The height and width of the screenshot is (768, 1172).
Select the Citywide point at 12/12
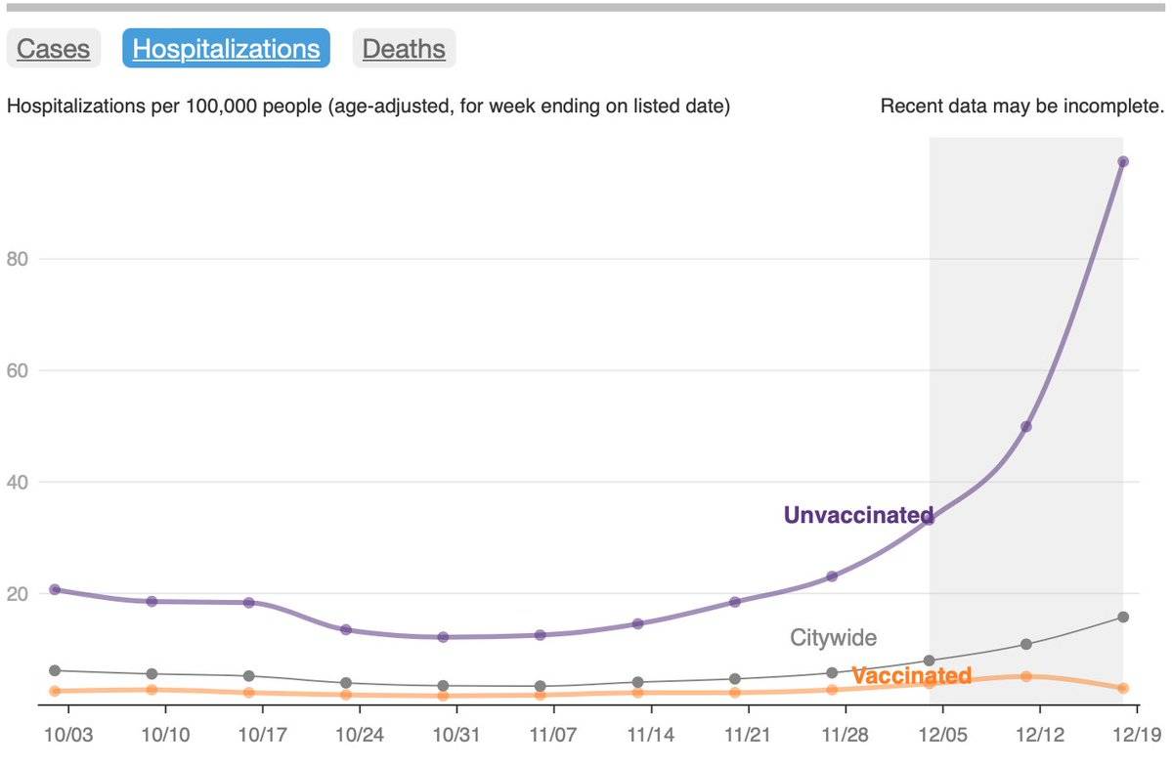1026,644
